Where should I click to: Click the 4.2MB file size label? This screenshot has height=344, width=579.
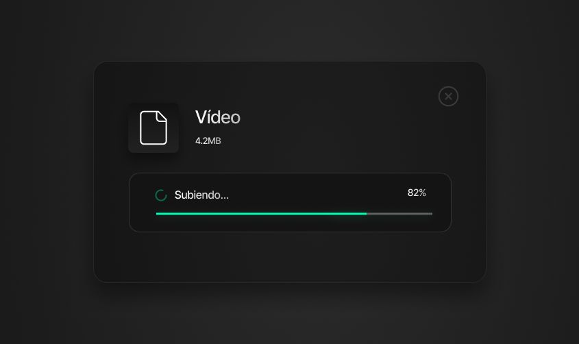(208, 140)
